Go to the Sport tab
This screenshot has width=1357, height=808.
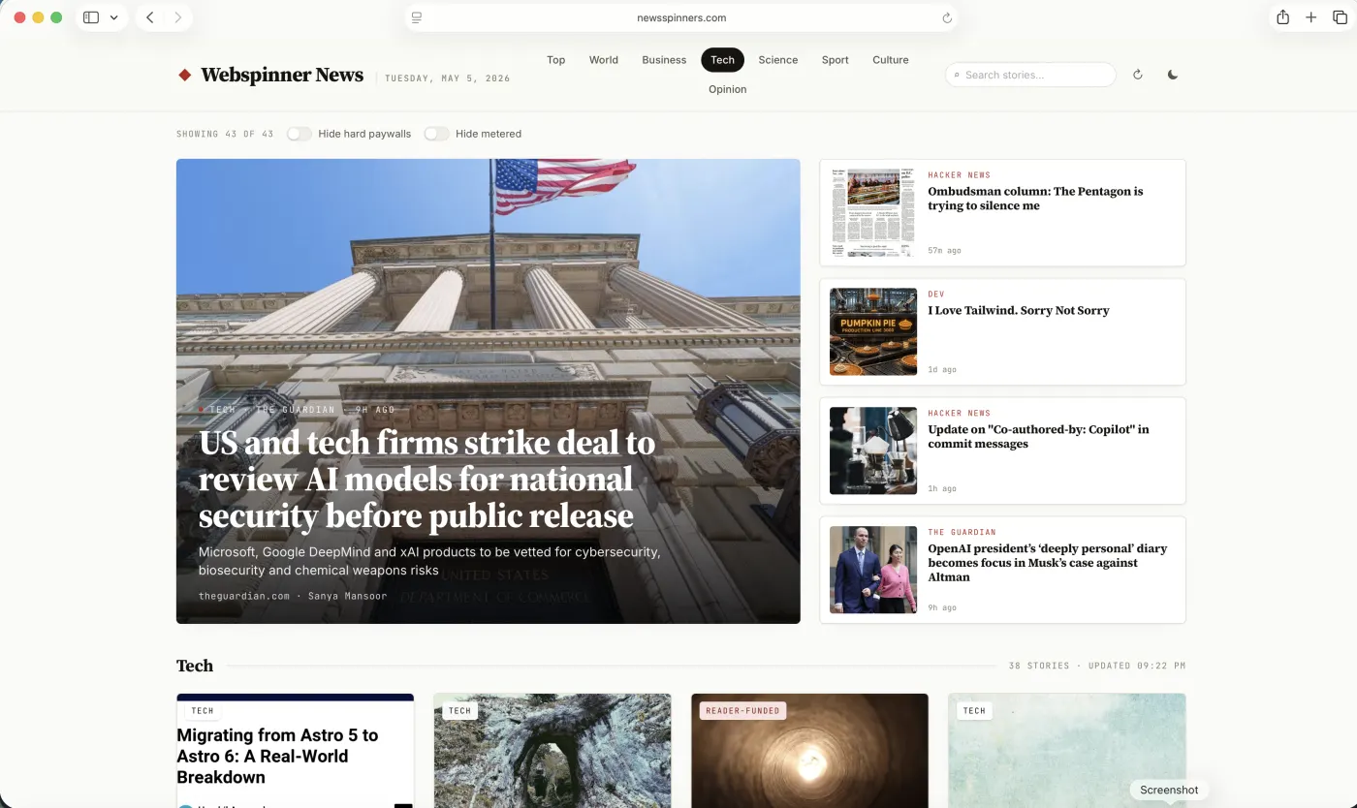pyautogui.click(x=835, y=60)
